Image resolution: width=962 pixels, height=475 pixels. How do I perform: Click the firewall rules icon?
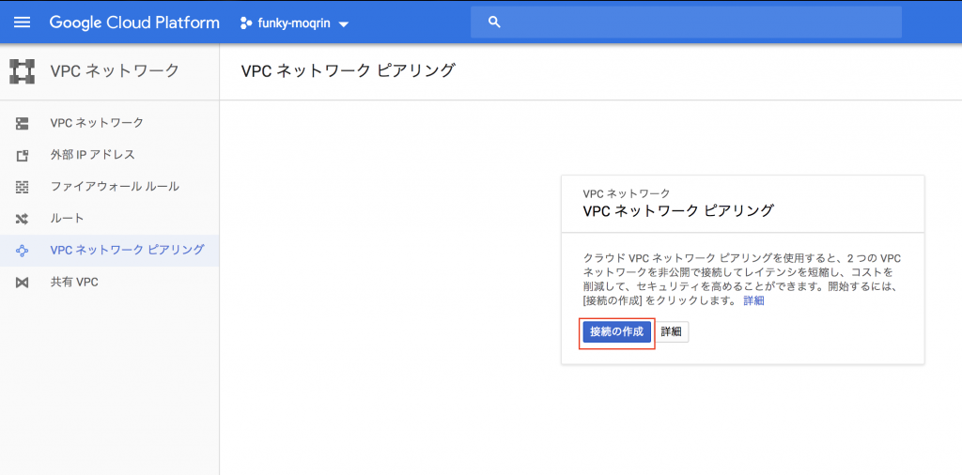[x=23, y=187]
